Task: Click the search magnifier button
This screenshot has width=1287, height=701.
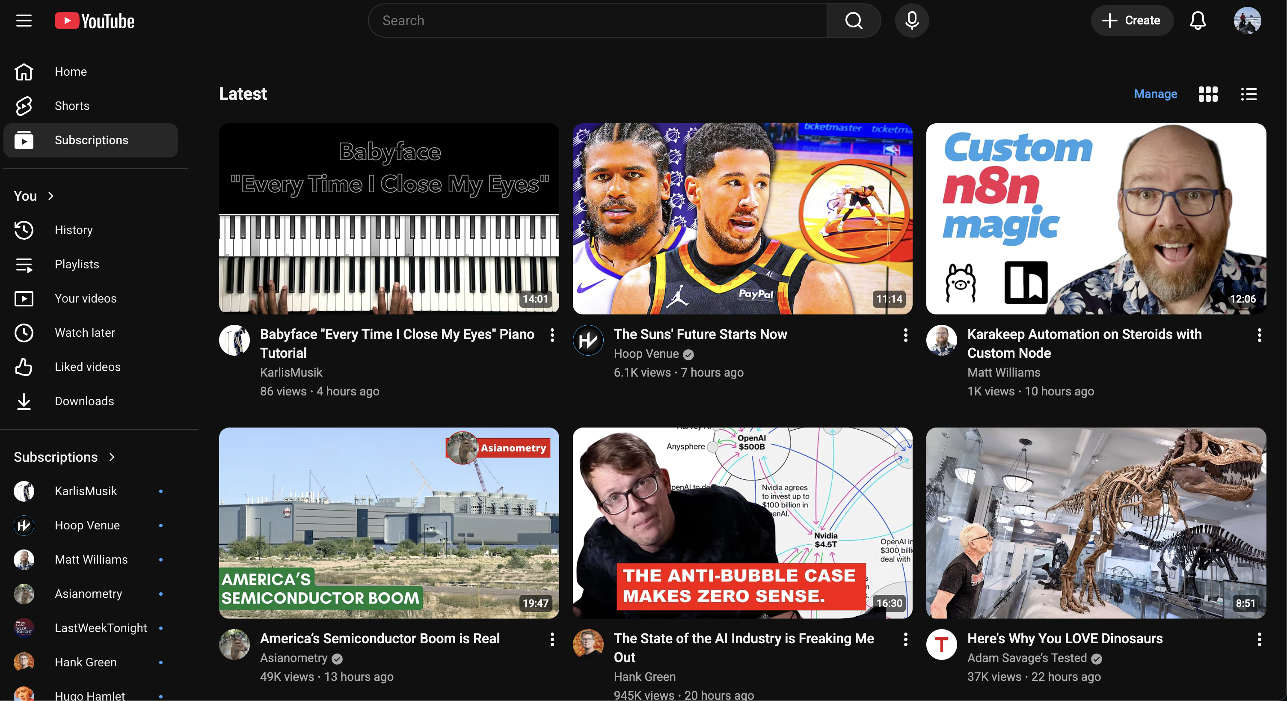Action: (853, 21)
